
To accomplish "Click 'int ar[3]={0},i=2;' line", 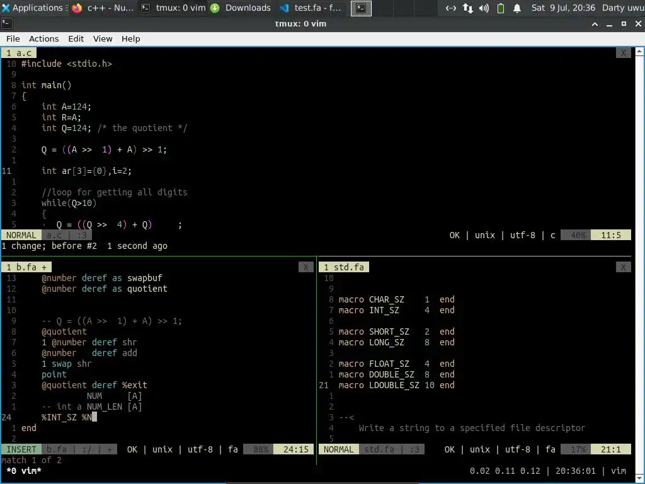I will pos(86,171).
